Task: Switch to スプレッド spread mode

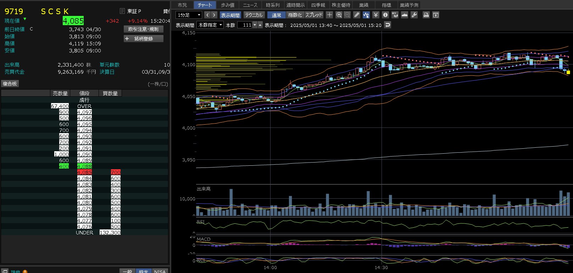Action: click(314, 15)
